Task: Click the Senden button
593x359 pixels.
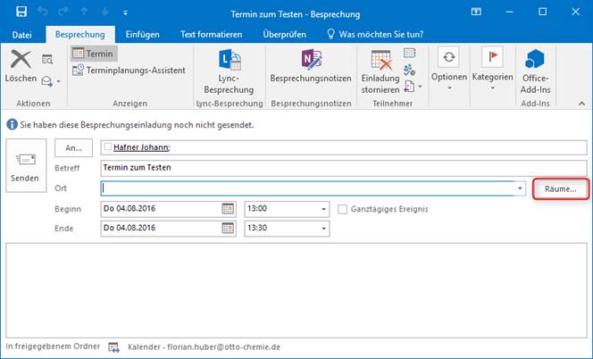Action: coord(26,165)
